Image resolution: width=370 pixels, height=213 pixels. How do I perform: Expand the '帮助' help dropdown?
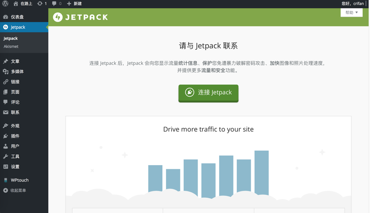351,12
